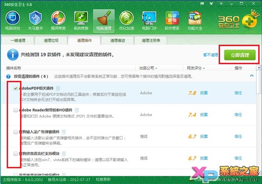Open the 电脑门诊 computer clinic icon
This screenshot has height=184, width=262.
tap(149, 21)
